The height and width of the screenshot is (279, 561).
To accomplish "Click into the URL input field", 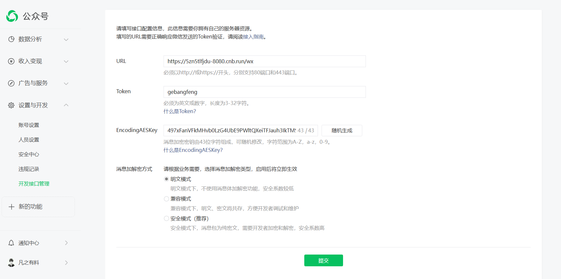I will (x=264, y=61).
